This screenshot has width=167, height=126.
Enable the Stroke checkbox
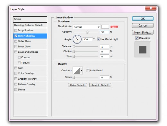pyautogui.click(x=16, y=90)
